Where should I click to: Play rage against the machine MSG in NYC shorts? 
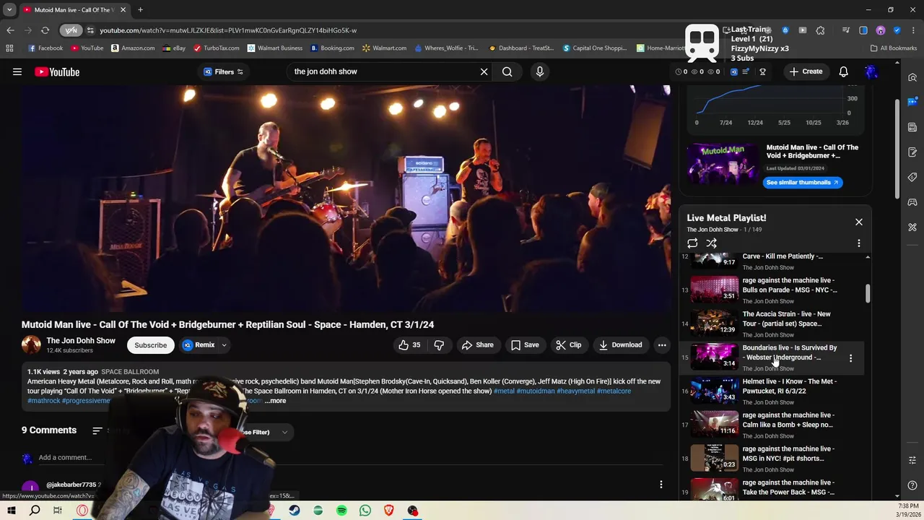(772, 459)
